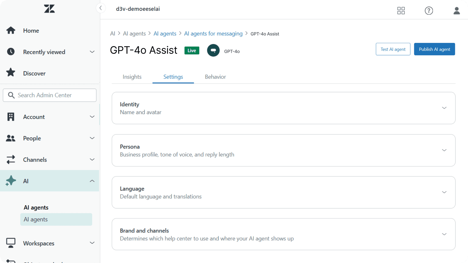Click the help question mark icon

click(x=429, y=11)
